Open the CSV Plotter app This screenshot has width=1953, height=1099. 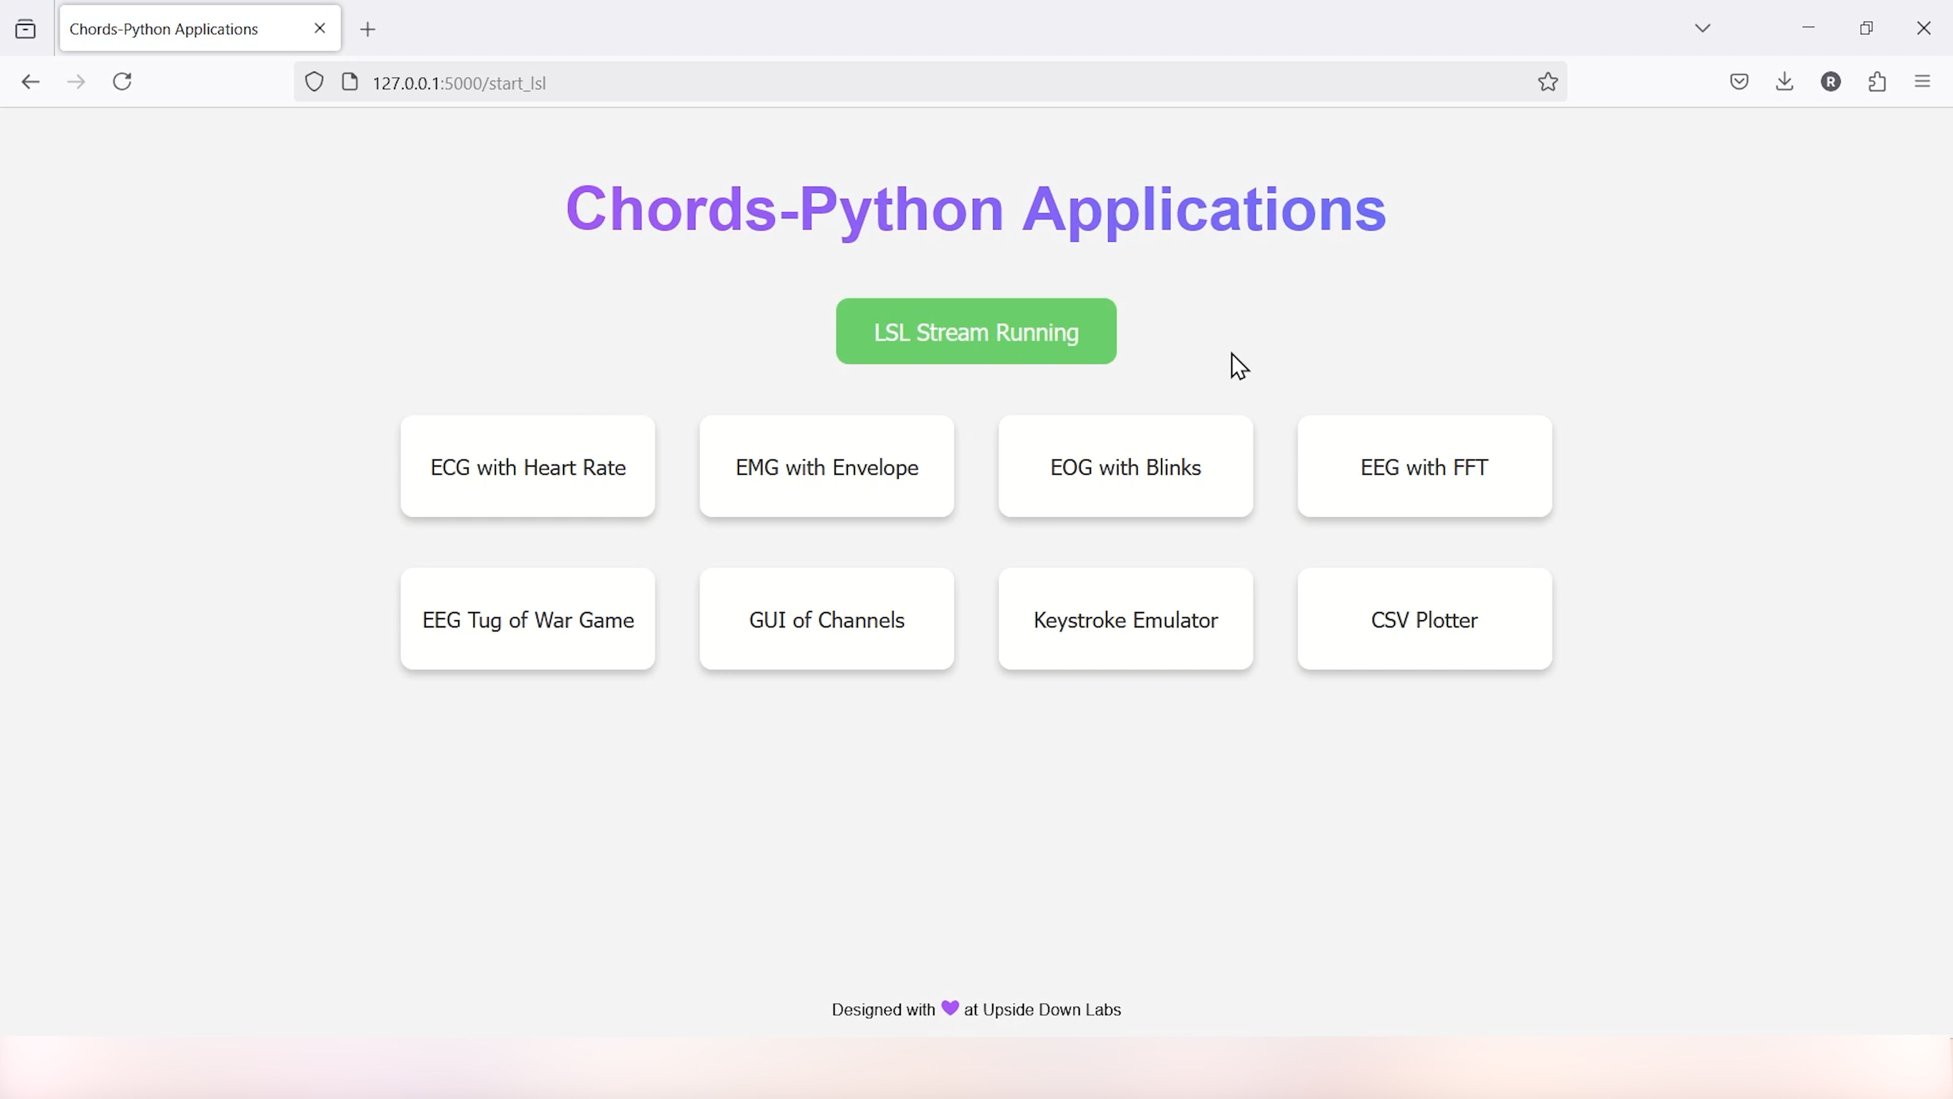tap(1425, 619)
